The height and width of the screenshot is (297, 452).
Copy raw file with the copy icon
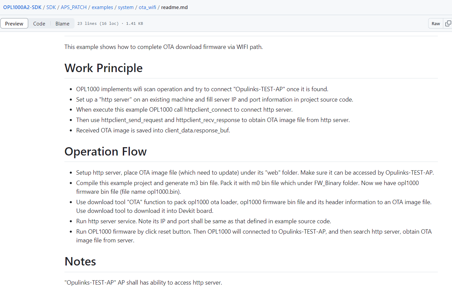tap(448, 23)
